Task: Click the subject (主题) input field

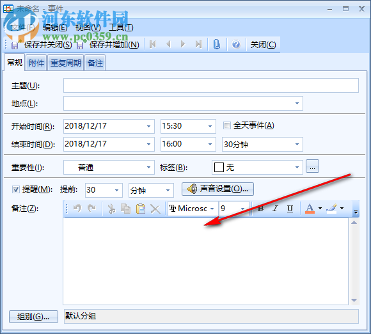Action: tap(211, 86)
